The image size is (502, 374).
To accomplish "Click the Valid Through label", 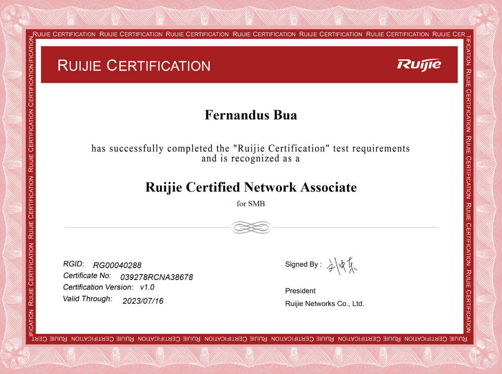I will 88,299.
